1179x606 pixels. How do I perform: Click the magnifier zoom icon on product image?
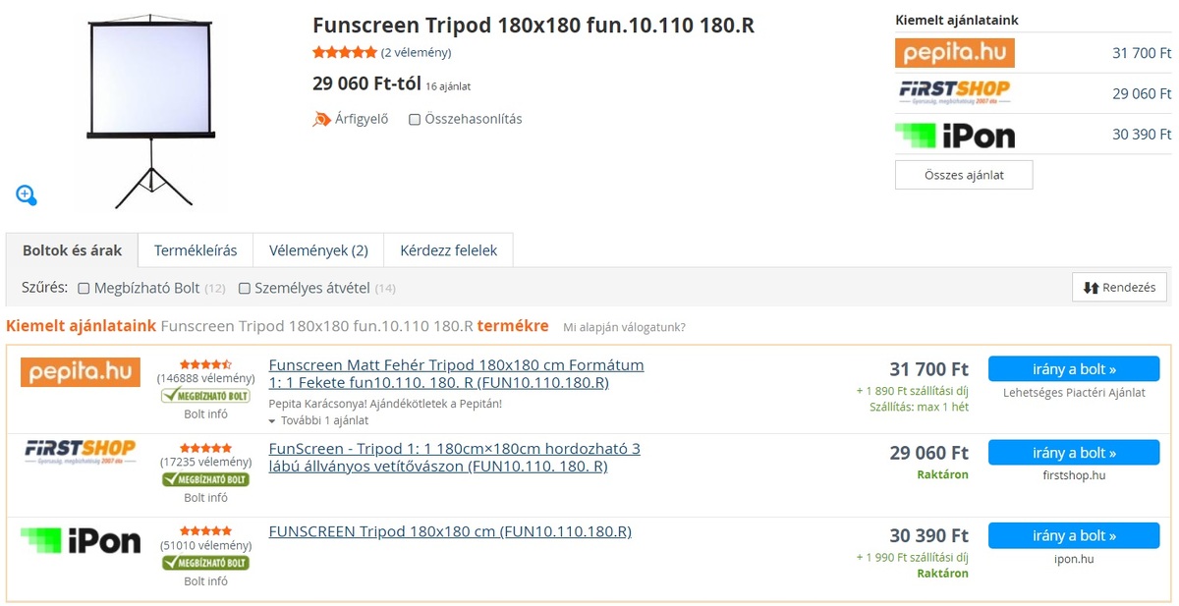click(27, 195)
